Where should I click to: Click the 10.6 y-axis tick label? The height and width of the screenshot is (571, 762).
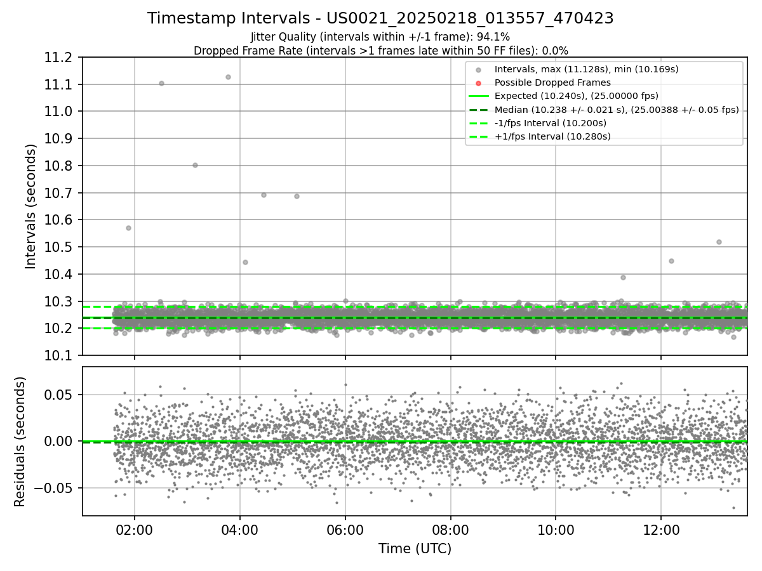point(60,220)
